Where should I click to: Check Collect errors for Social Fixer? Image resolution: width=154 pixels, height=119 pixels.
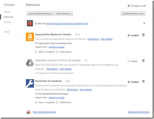[57, 102]
